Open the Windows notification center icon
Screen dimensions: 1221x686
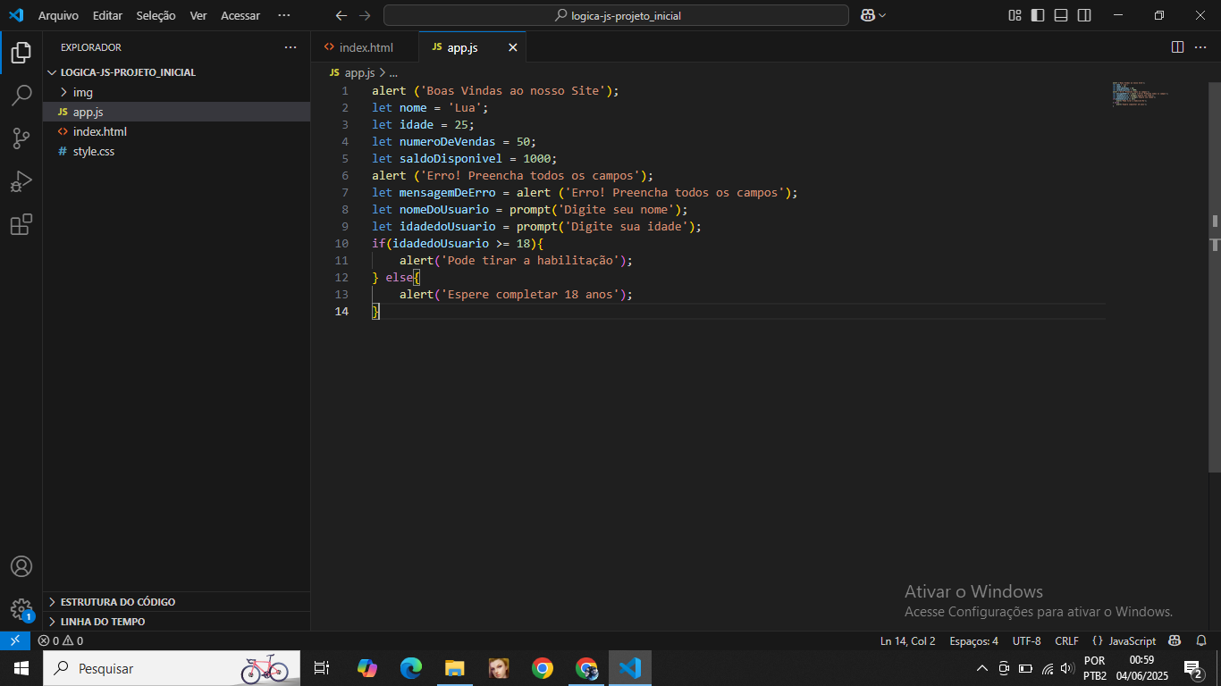(x=1193, y=667)
